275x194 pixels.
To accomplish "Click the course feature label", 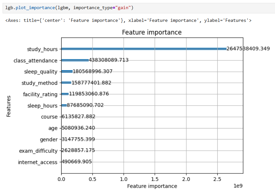I will tap(49, 117).
